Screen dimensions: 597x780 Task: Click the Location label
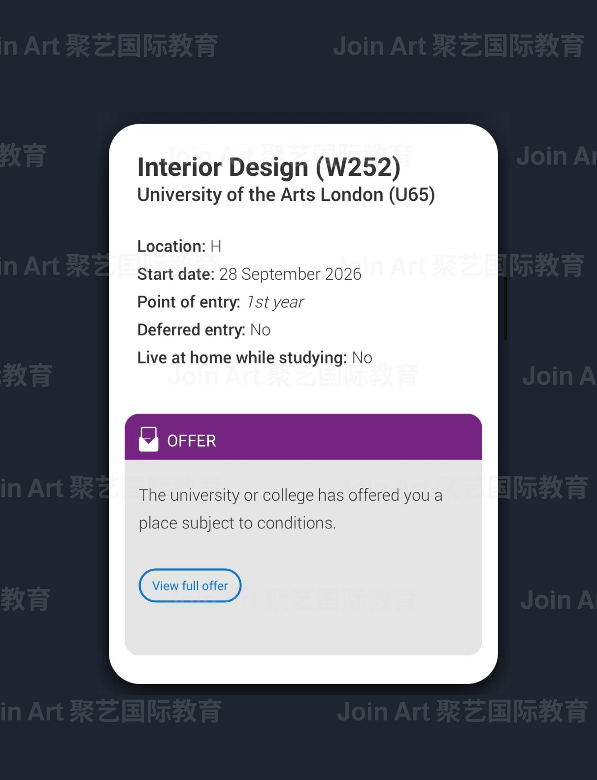(x=171, y=246)
